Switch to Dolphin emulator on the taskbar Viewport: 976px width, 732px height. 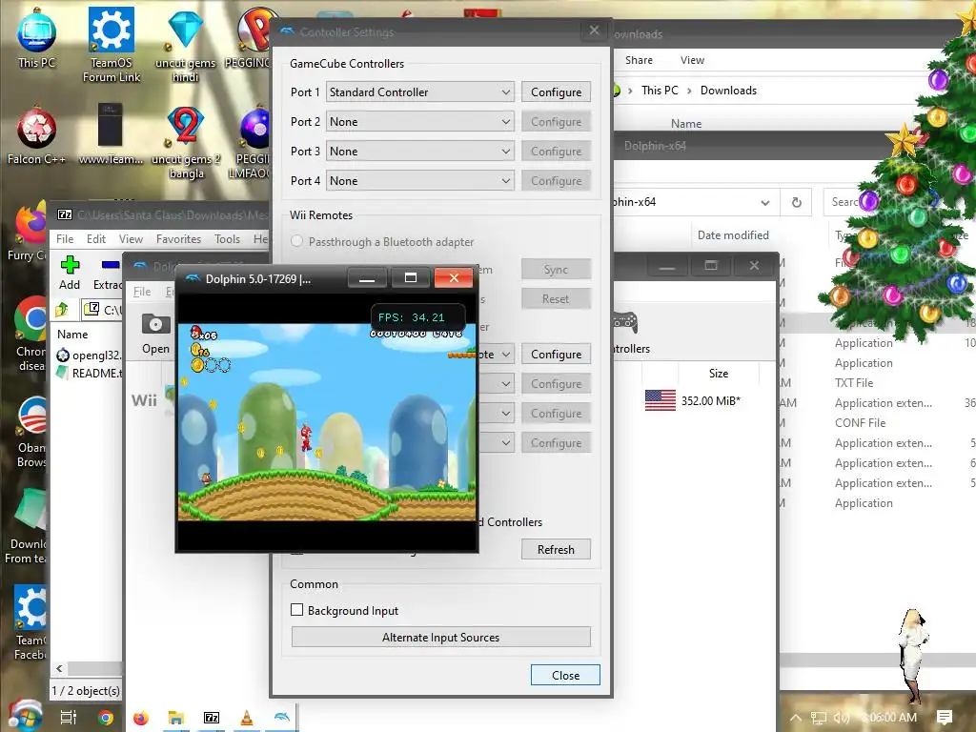(x=281, y=718)
